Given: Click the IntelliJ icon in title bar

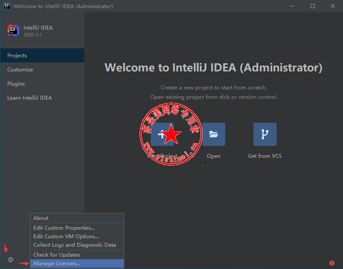Looking at the screenshot, I should click(x=7, y=6).
